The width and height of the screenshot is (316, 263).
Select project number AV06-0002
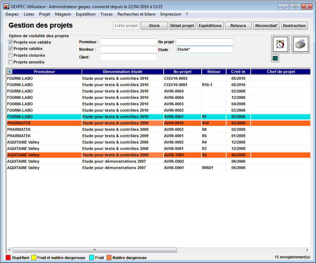pos(174,110)
